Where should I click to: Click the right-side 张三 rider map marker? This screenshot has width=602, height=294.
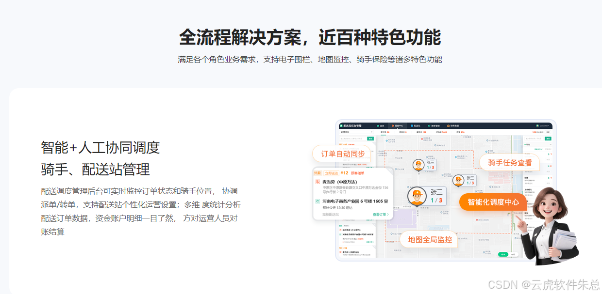coord(457,181)
